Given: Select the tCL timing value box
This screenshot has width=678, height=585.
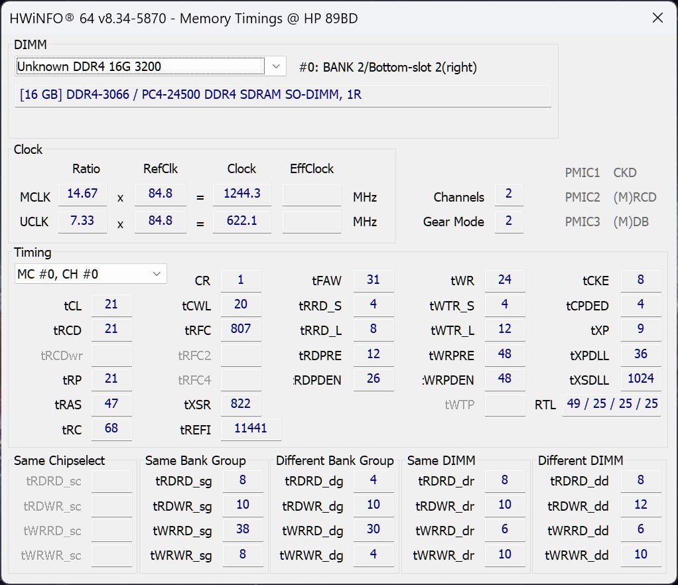Looking at the screenshot, I should pos(111,304).
